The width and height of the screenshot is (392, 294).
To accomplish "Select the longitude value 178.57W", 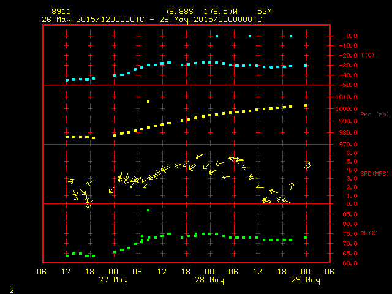I will 221,12.
